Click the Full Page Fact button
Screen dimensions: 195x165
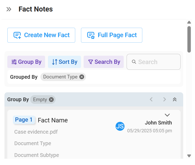(x=112, y=35)
